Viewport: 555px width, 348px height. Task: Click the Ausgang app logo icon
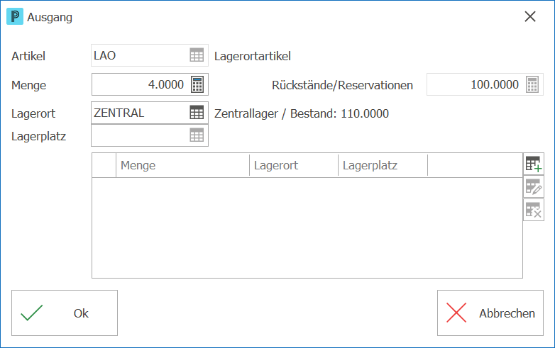pyautogui.click(x=15, y=16)
